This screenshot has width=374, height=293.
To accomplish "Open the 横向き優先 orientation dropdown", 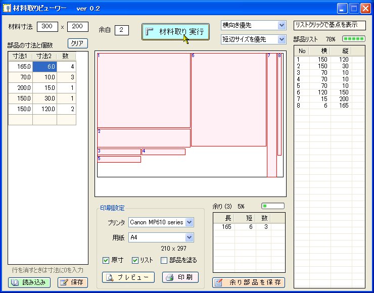I will point(282,25).
